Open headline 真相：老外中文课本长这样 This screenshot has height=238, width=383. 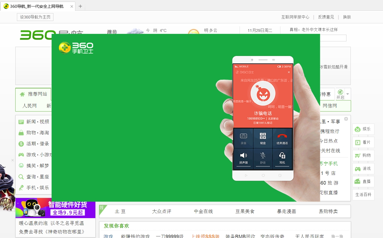pyautogui.click(x=314, y=30)
